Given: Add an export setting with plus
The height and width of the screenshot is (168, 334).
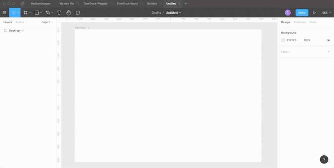Looking at the screenshot, I should [x=328, y=52].
